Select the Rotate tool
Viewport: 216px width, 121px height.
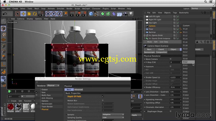tap(35, 14)
